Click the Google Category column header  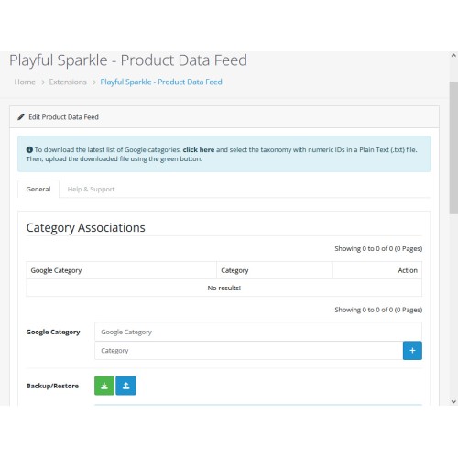122,270
